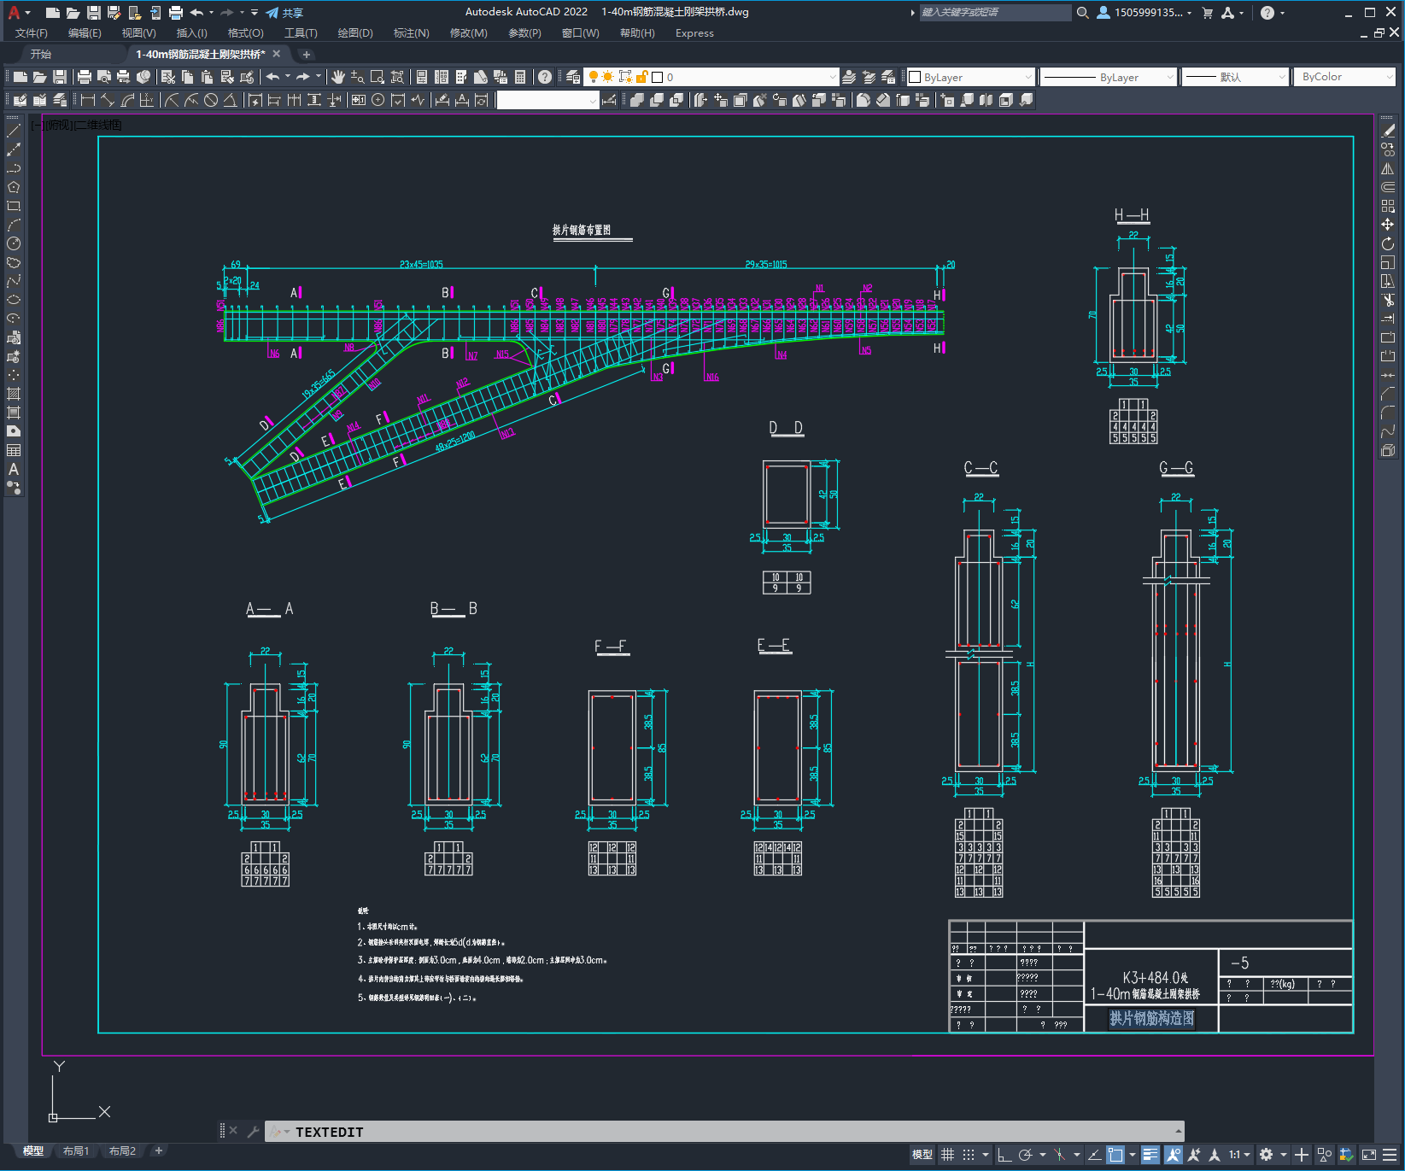Click the Zoom Window icon

[x=378, y=77]
